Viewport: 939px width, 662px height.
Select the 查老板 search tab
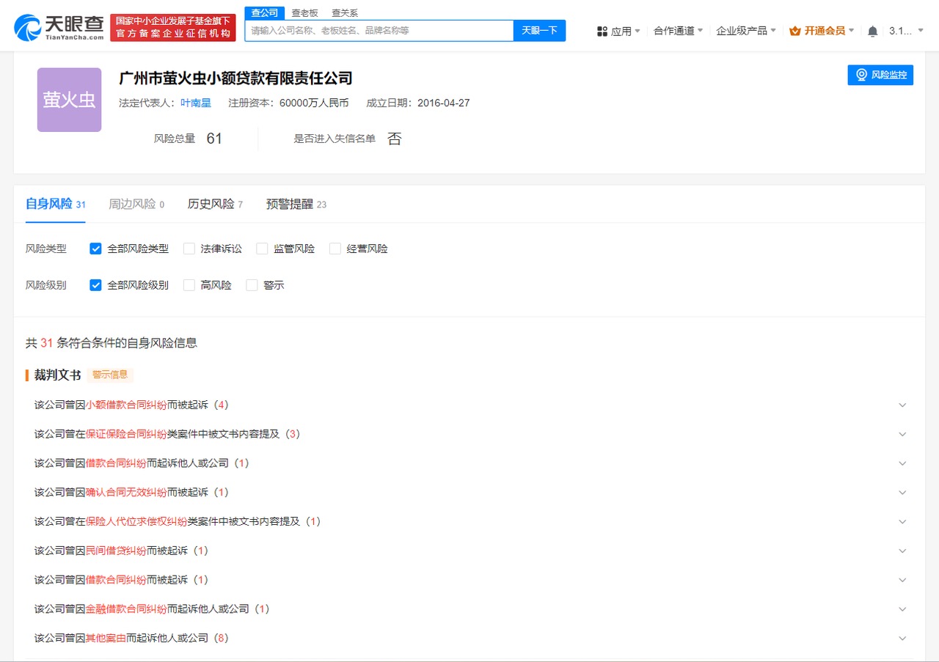coord(304,13)
